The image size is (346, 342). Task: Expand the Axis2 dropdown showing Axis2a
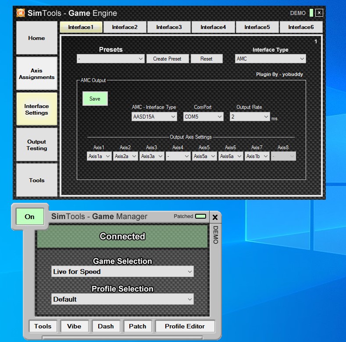pyautogui.click(x=125, y=156)
